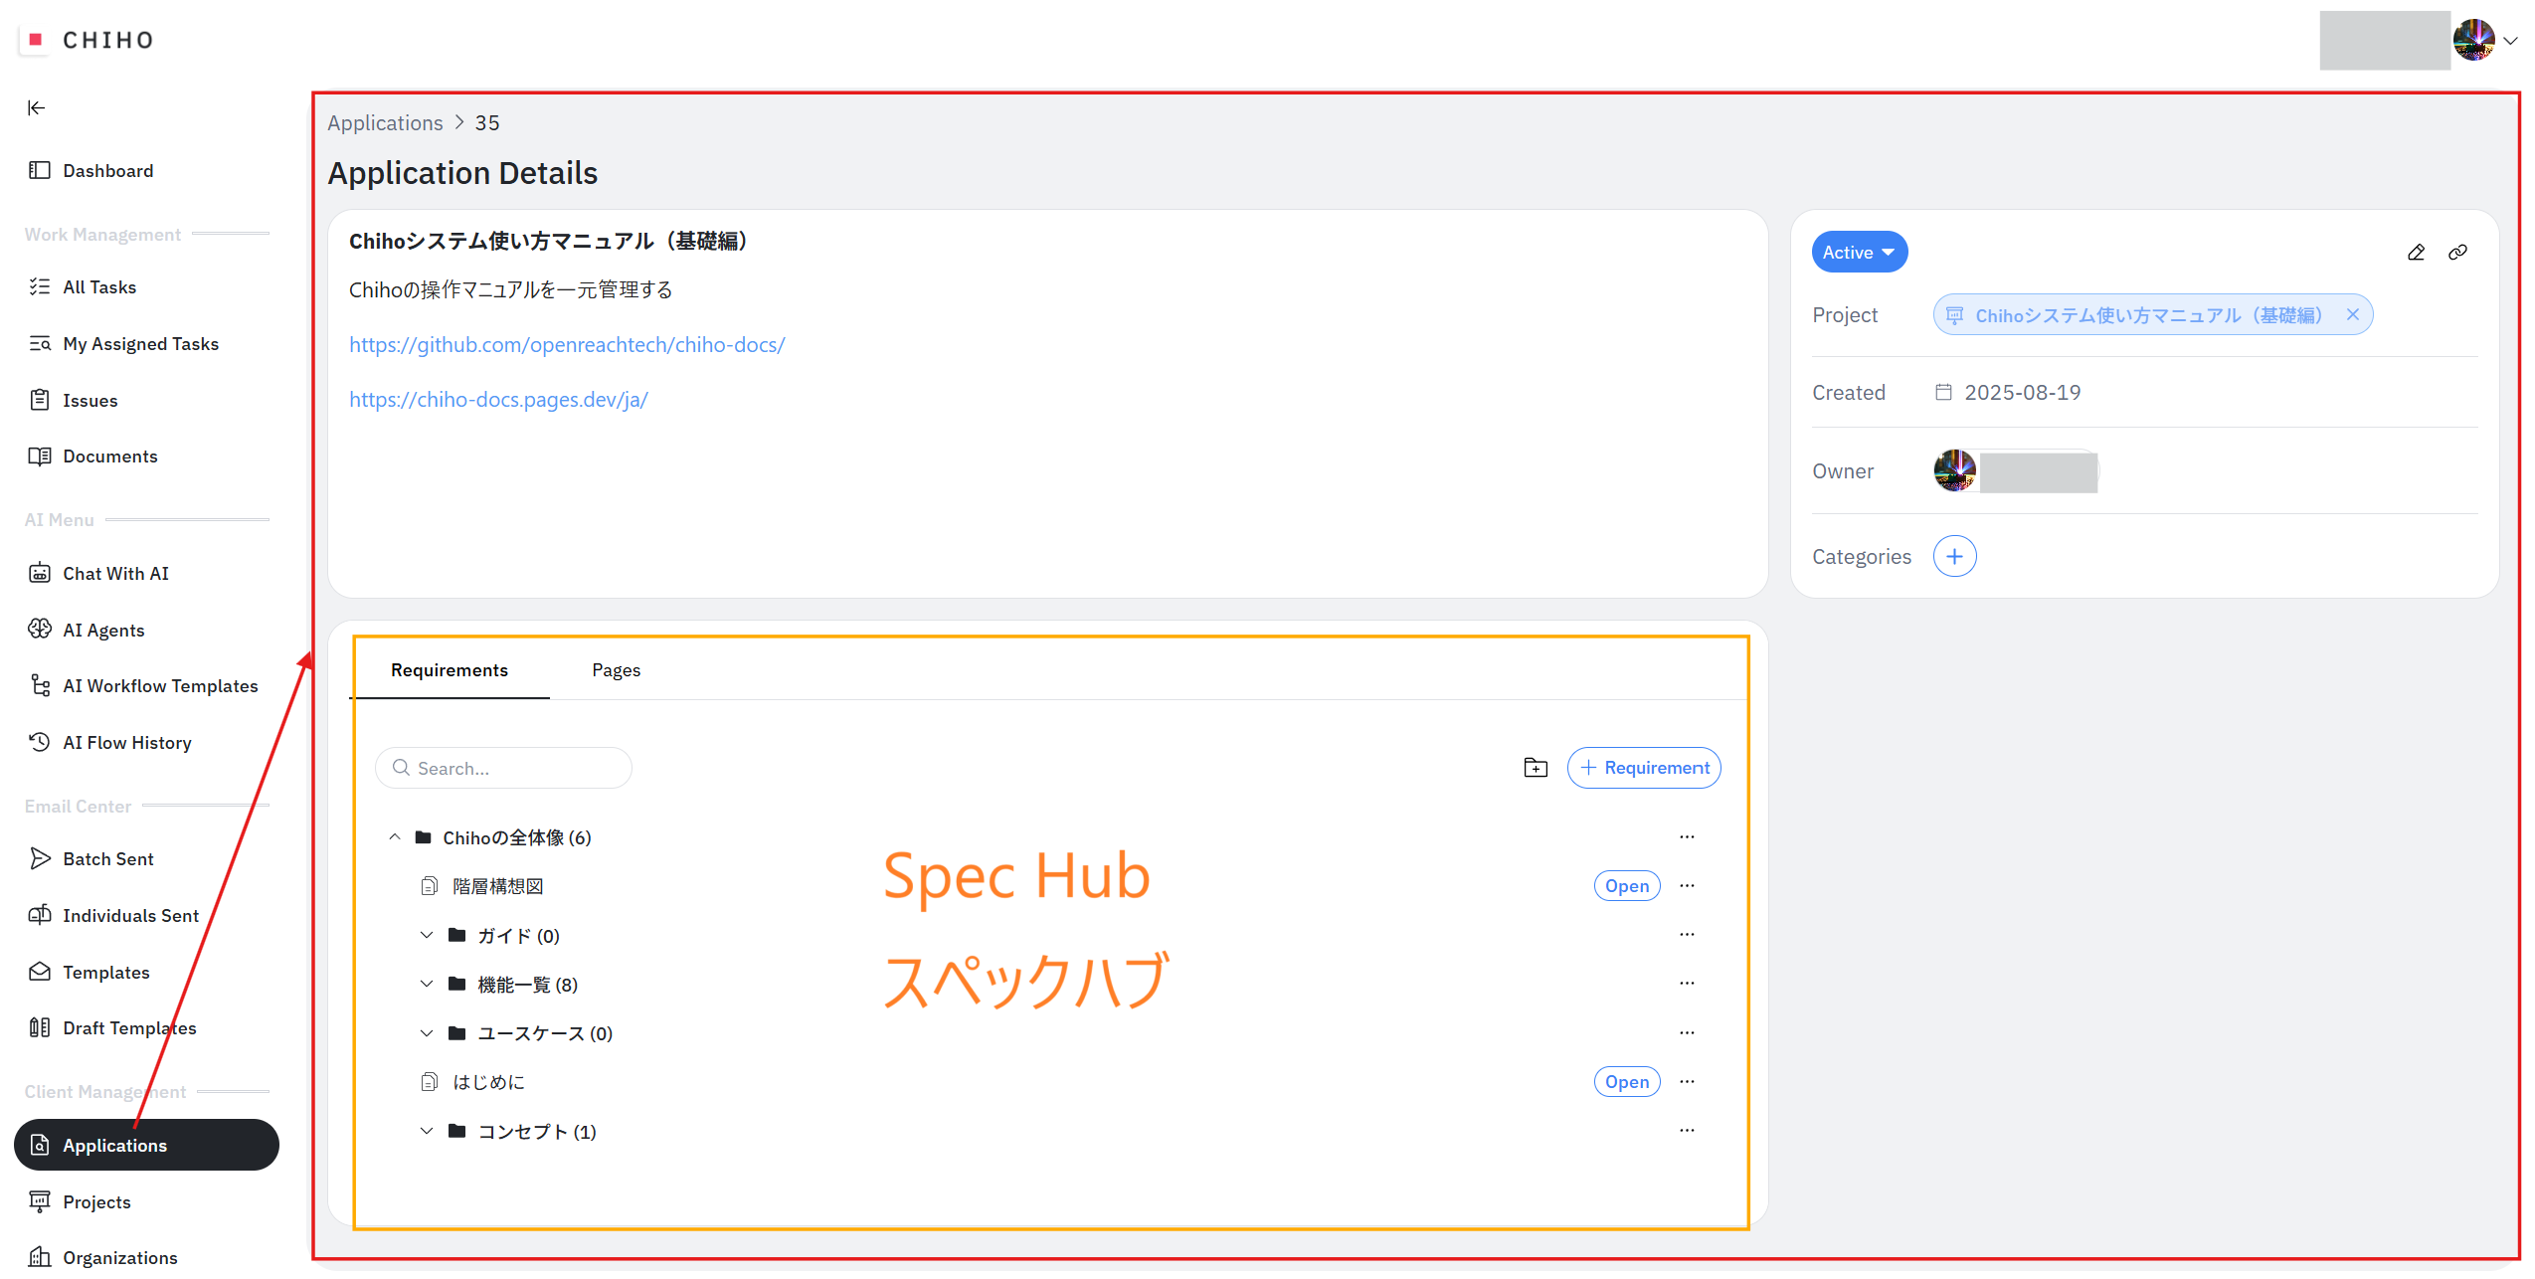Expand the 機能一覧 folder
This screenshot has height=1279, width=2535.
427,985
